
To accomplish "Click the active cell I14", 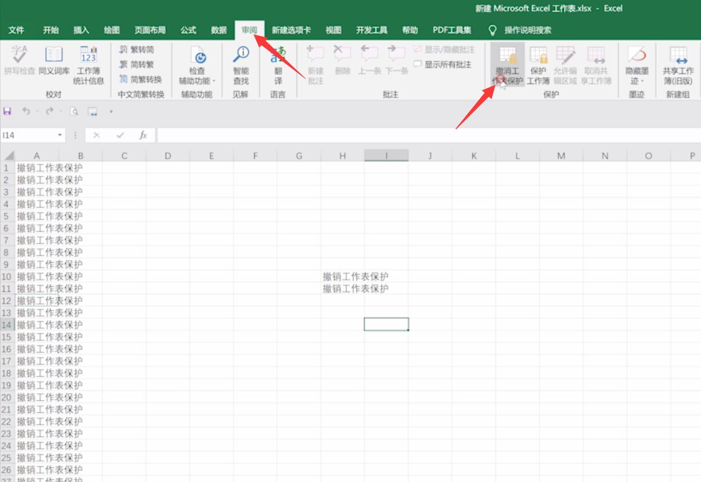I will 386,325.
